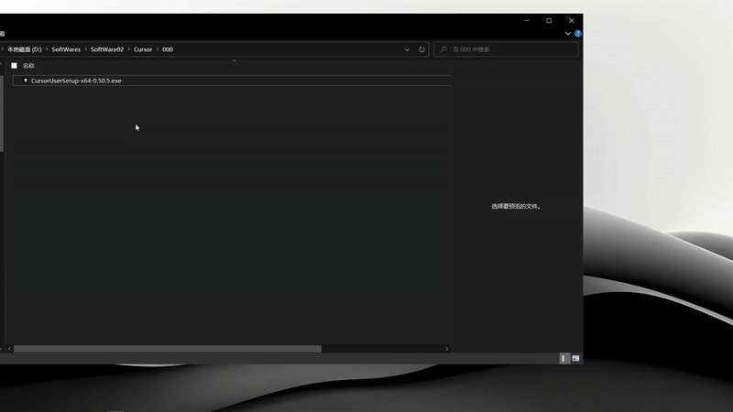
Task: Close the File Explorer window
Action: pyautogui.click(x=571, y=20)
